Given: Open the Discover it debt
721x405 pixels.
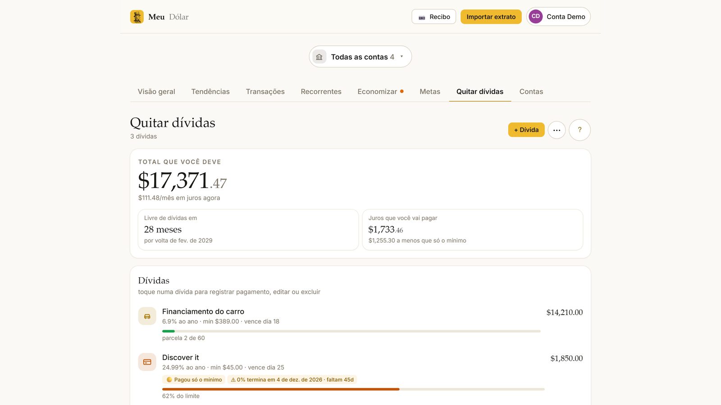Looking at the screenshot, I should 360,376.
